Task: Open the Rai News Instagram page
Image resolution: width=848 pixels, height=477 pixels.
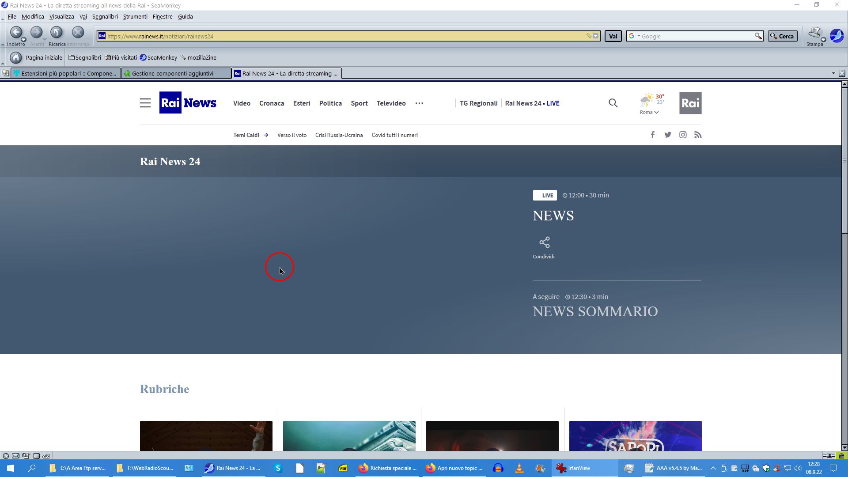Action: [x=683, y=135]
